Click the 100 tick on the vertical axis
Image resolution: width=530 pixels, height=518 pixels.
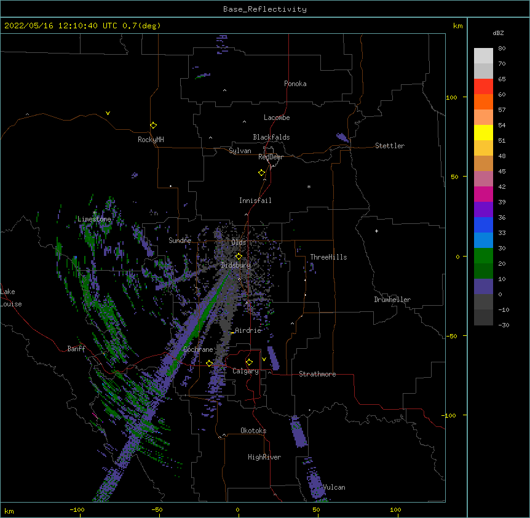(x=451, y=97)
